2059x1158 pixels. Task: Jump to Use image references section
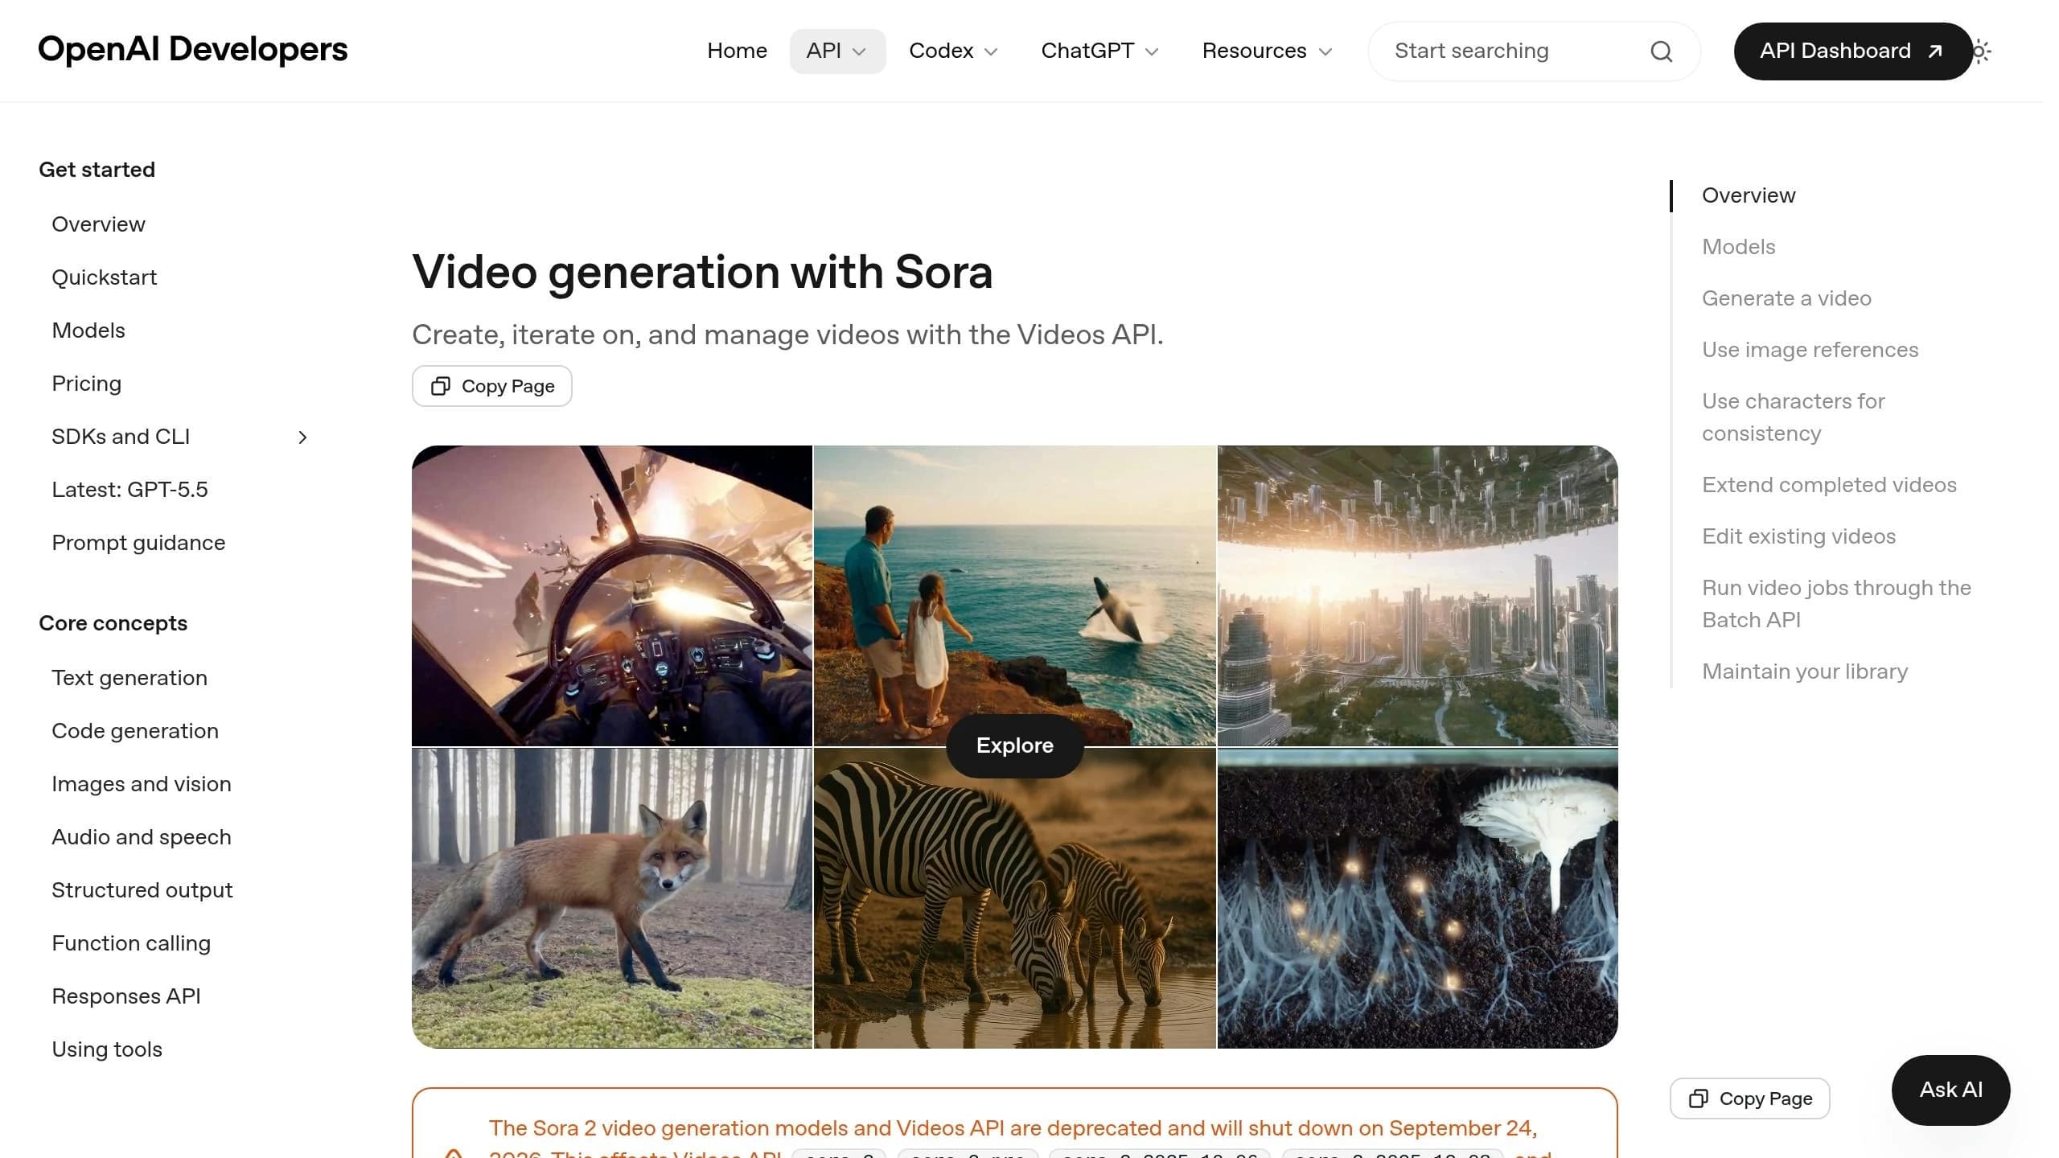coord(1810,350)
